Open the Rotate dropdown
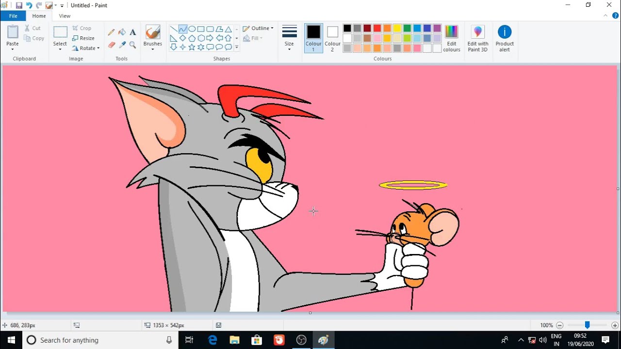 pyautogui.click(x=86, y=48)
